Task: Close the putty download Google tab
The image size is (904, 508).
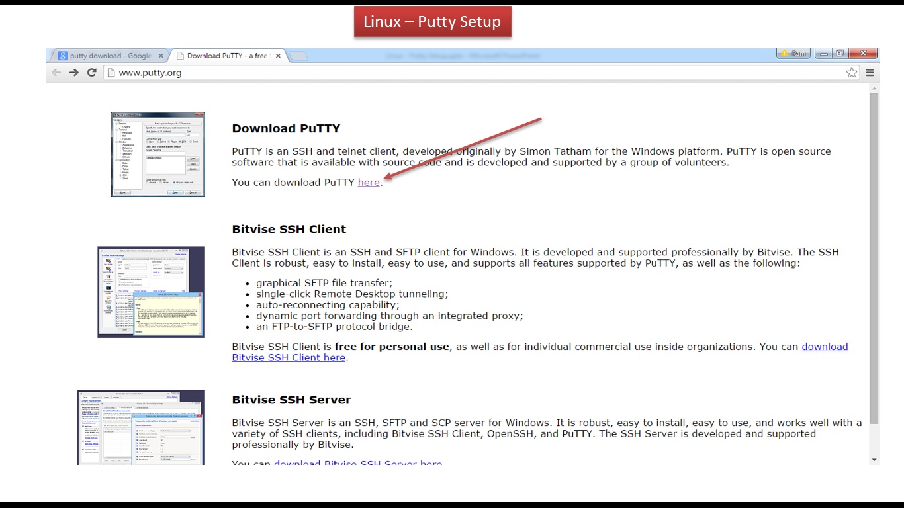Action: (x=160, y=56)
